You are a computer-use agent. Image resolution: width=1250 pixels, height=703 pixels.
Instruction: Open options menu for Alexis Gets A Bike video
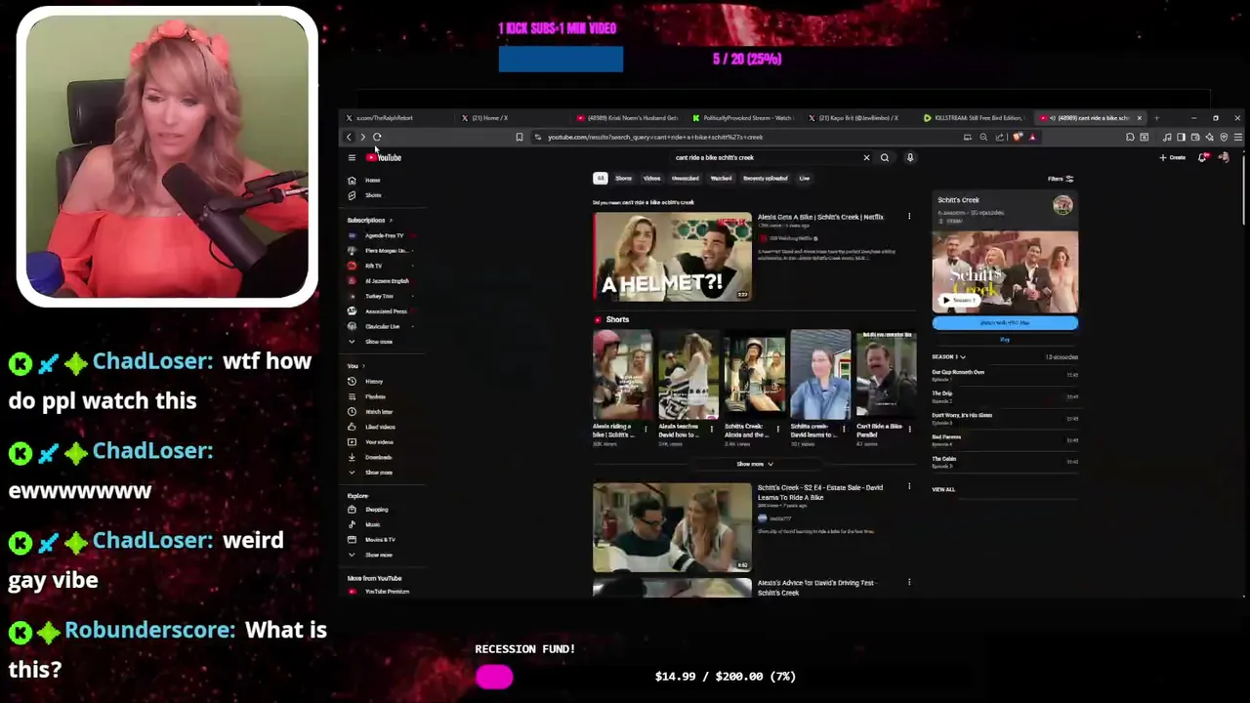909,217
